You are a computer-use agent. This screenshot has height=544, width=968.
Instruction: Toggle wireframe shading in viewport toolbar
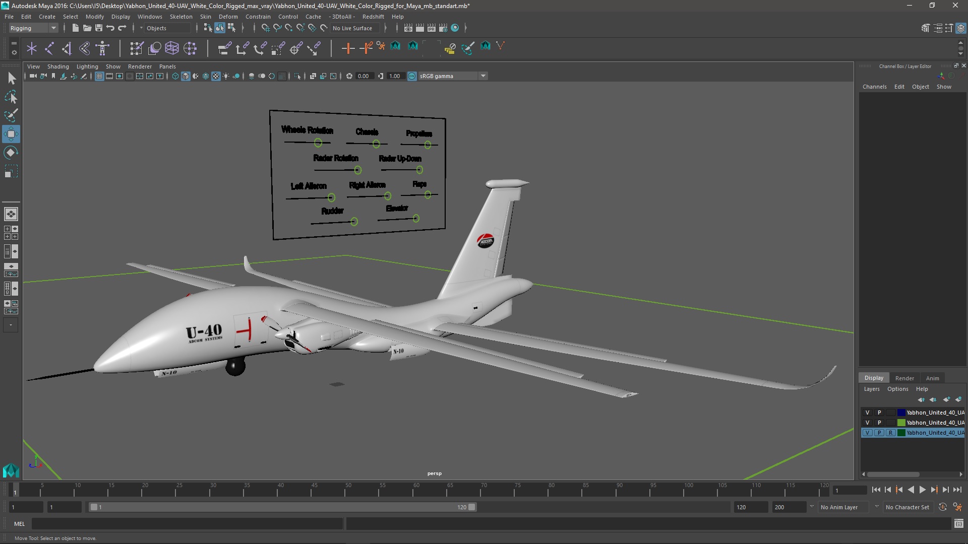[x=175, y=76]
